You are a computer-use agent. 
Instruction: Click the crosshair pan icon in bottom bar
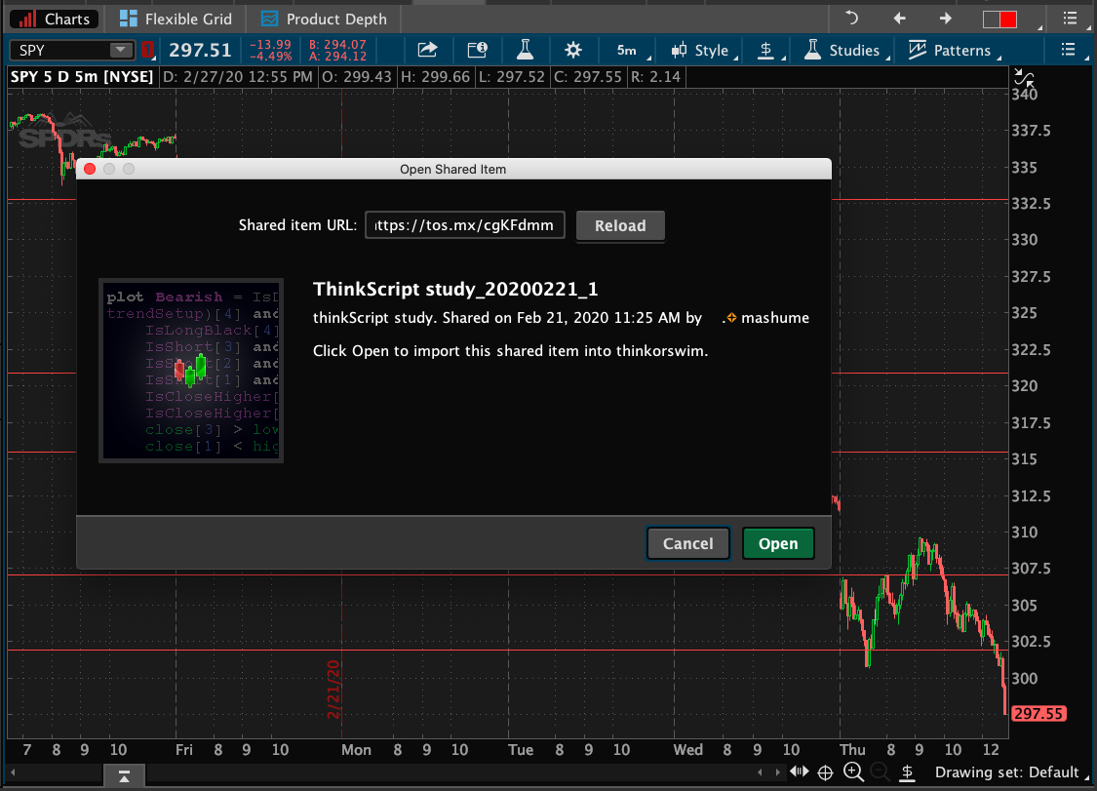click(x=825, y=772)
